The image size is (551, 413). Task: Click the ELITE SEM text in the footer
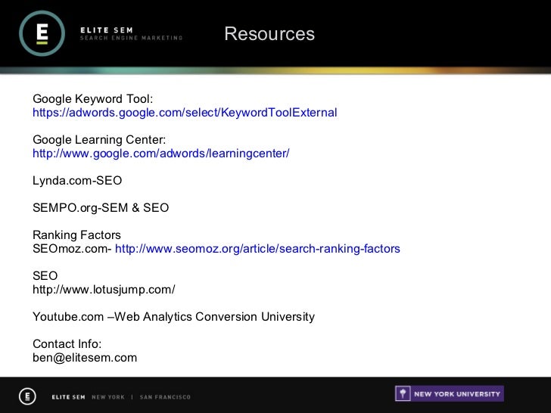[x=69, y=397]
